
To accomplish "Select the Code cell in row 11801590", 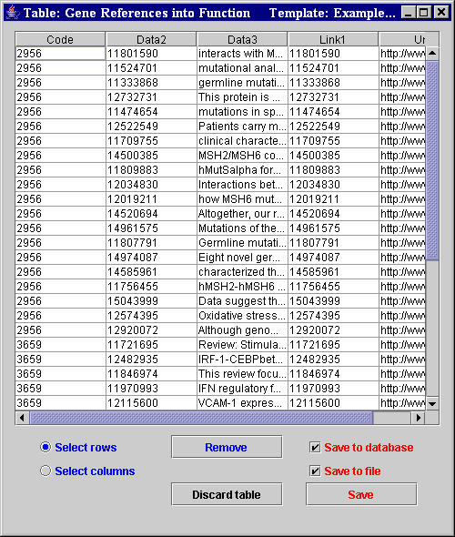I will (60, 54).
